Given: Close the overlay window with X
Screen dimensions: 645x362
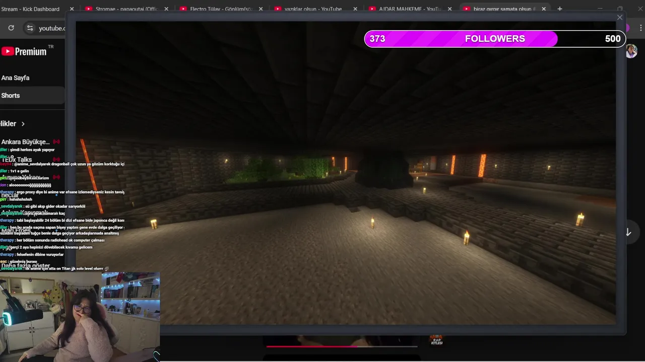Looking at the screenshot, I should click(x=620, y=18).
